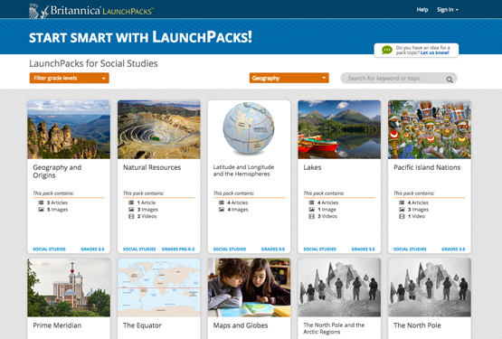Click images icon in Latitude and Longitude pack
502x339 pixels.
tap(222, 210)
